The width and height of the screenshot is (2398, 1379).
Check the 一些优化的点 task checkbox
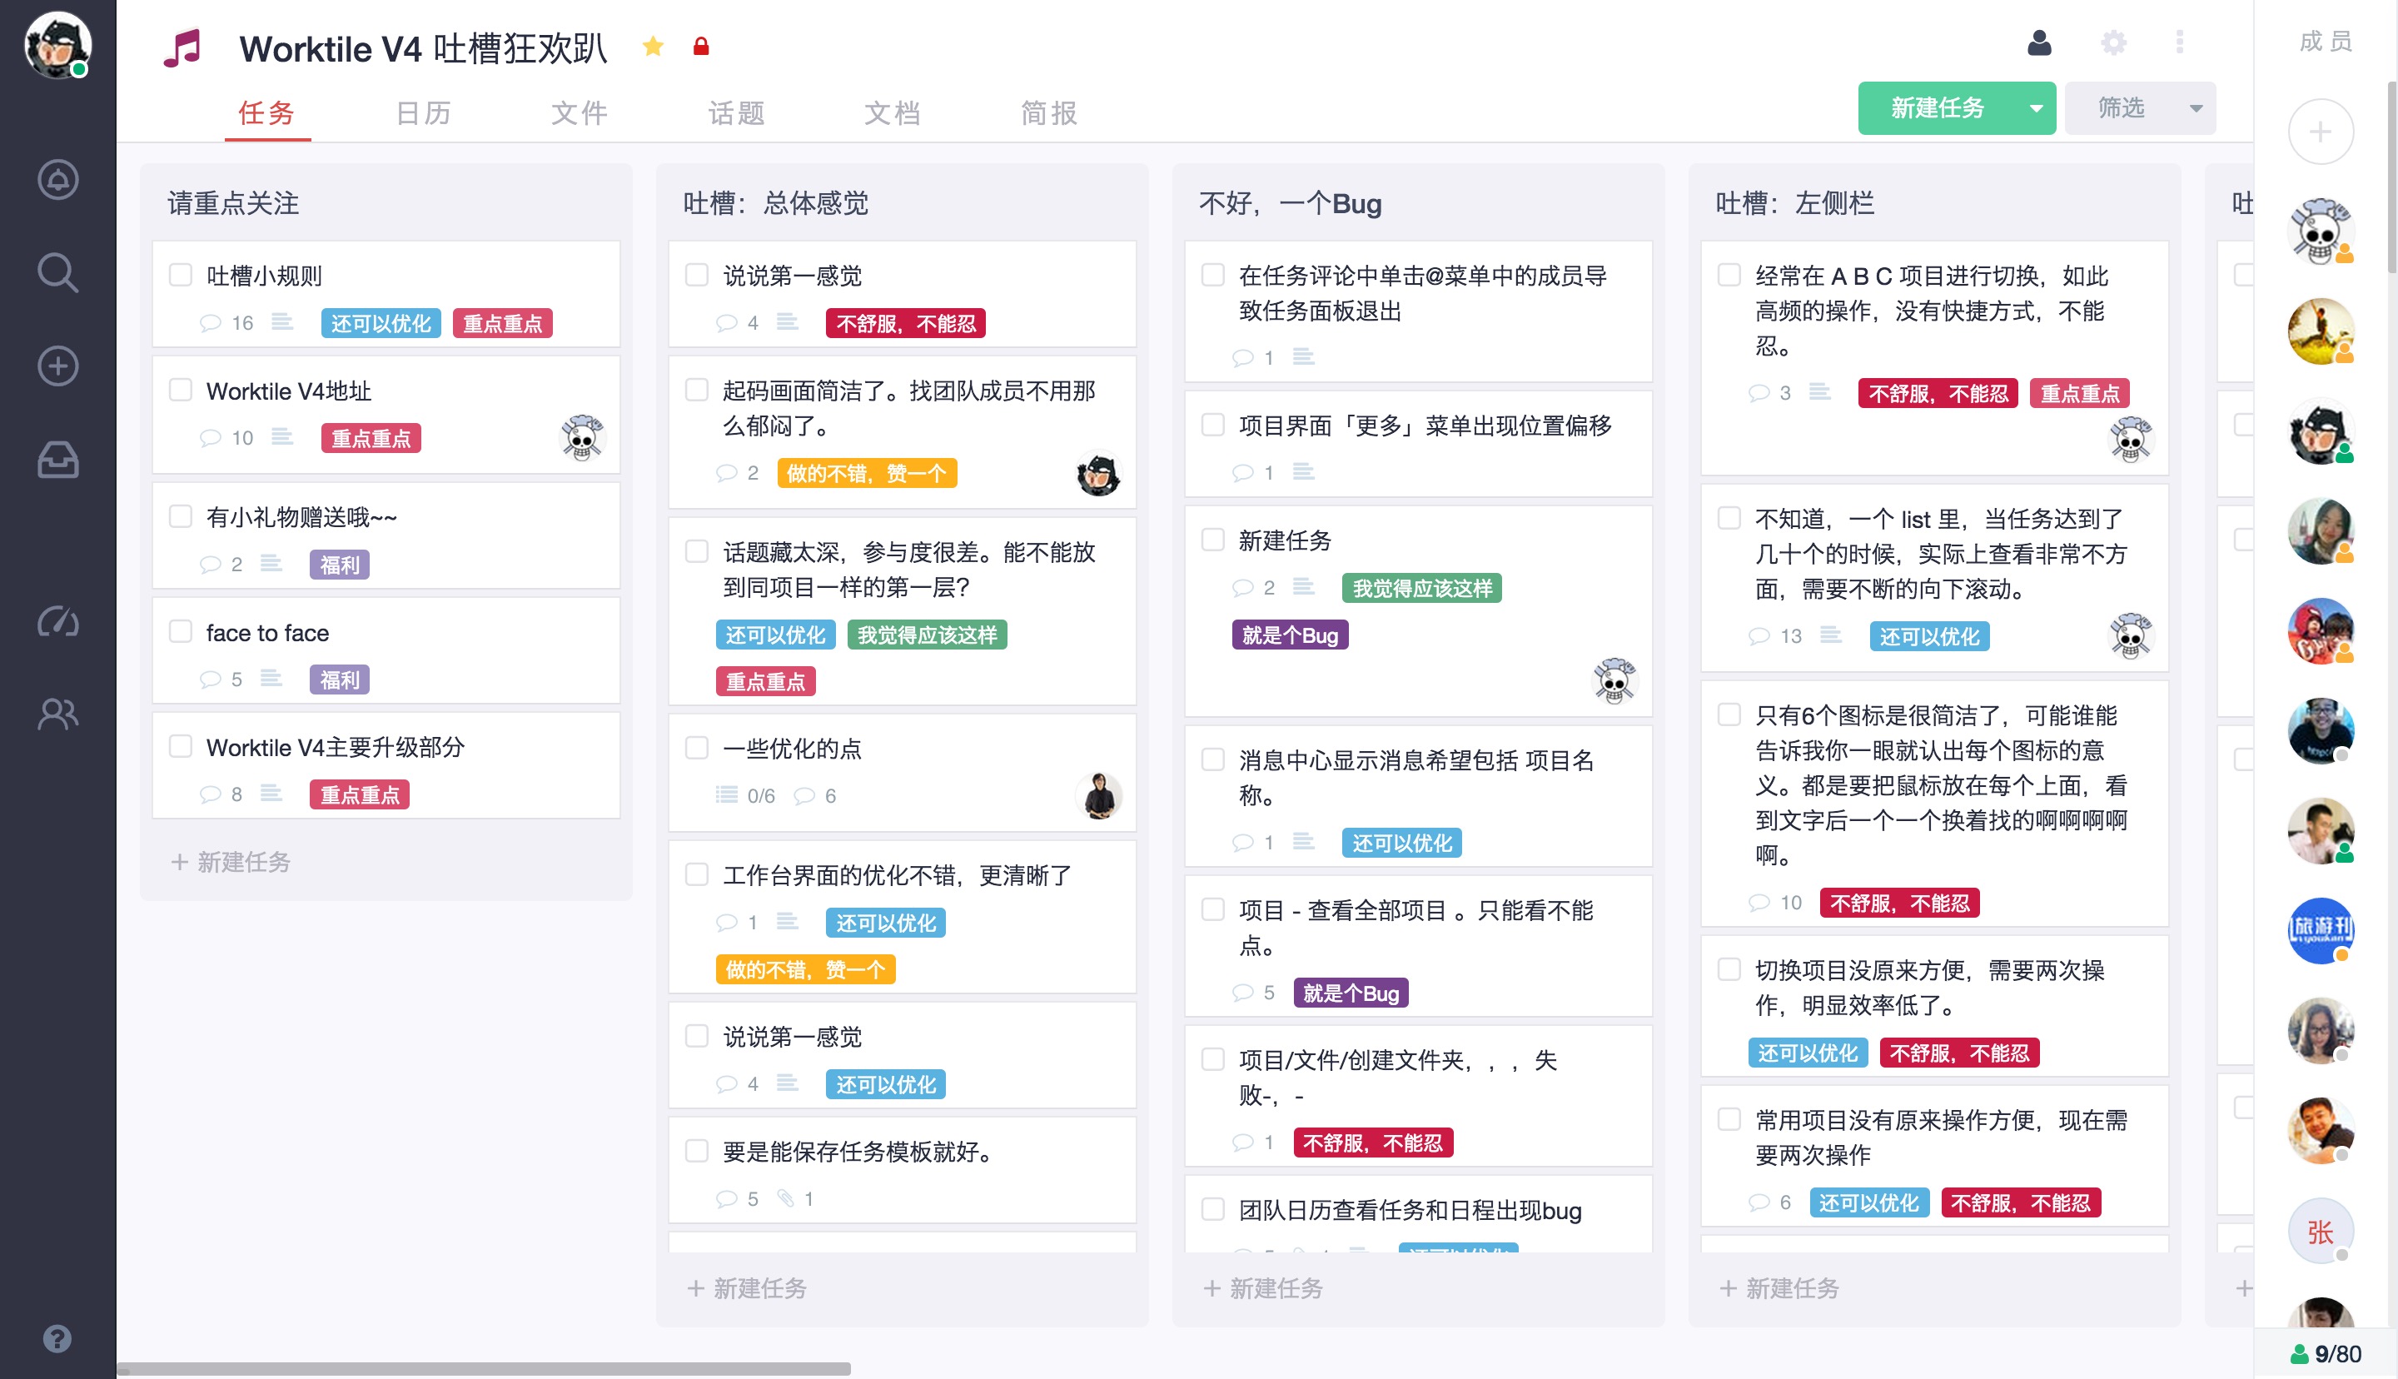(x=697, y=749)
